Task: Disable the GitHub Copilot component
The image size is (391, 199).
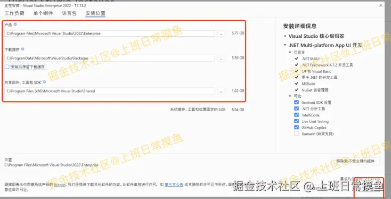Action: [x=296, y=127]
